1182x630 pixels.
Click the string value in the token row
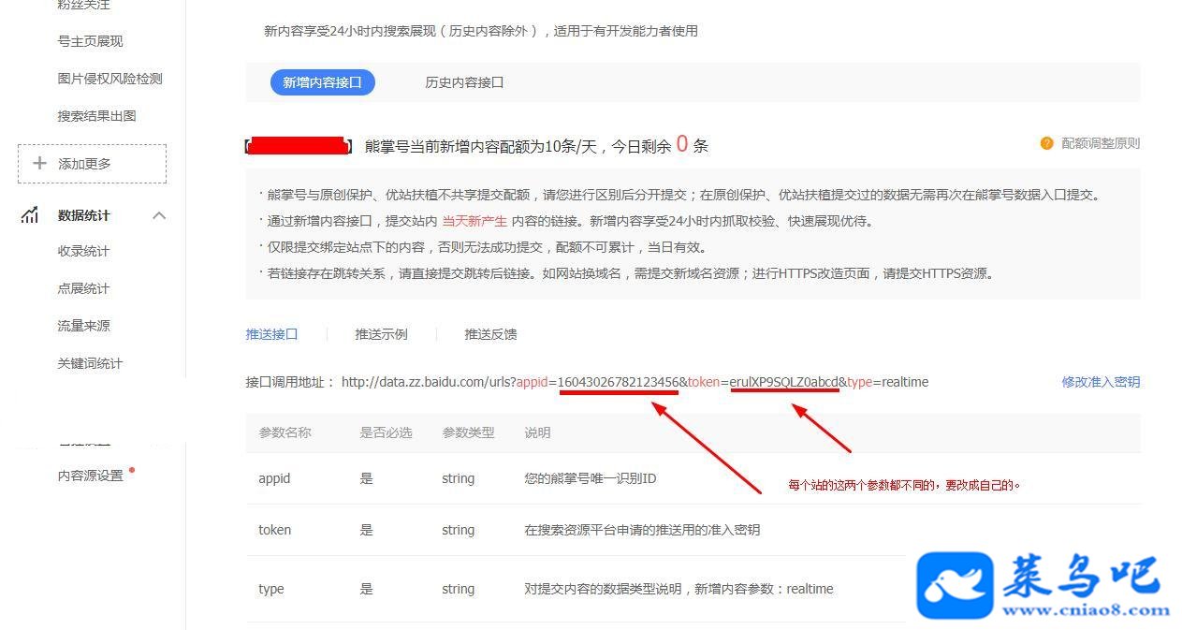(x=458, y=530)
